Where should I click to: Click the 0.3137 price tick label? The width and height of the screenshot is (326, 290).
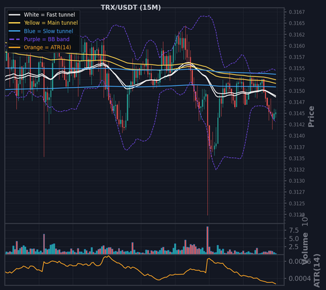[x=297, y=147]
